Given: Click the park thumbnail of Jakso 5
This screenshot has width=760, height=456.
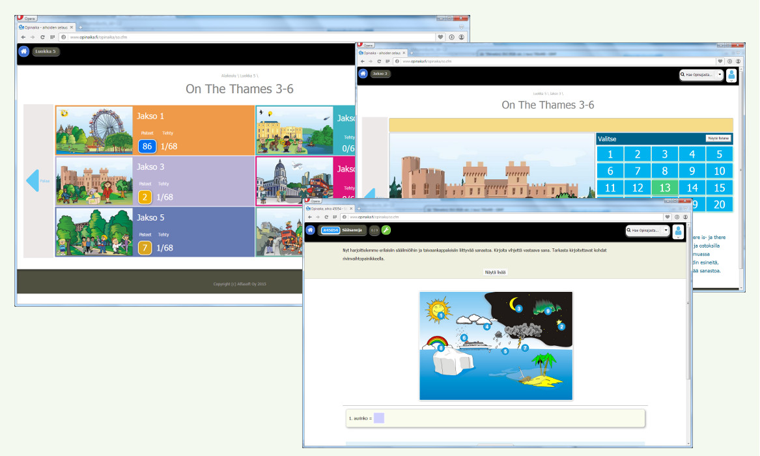Looking at the screenshot, I should pos(94,232).
